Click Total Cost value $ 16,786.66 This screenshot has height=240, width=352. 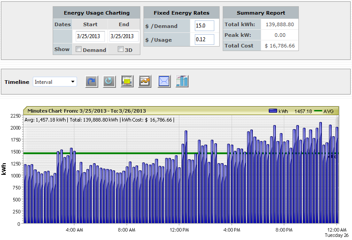pos(280,46)
